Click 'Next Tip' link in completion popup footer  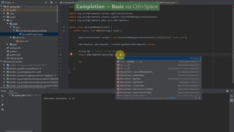click(x=172, y=98)
